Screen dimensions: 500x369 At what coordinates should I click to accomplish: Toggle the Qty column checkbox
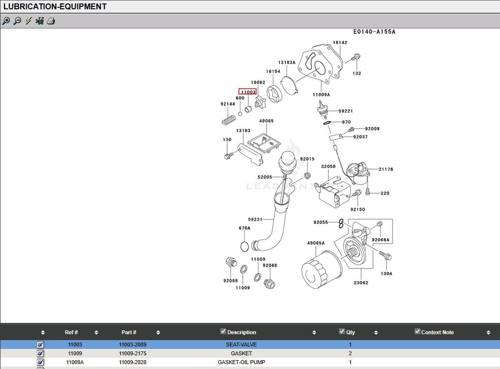pos(342,332)
